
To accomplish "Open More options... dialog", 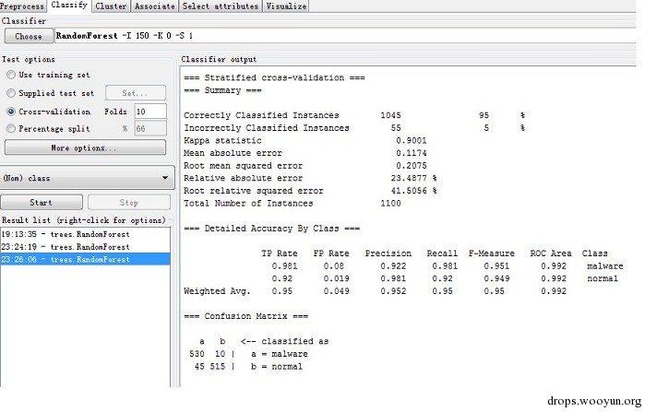I will pyautogui.click(x=85, y=147).
